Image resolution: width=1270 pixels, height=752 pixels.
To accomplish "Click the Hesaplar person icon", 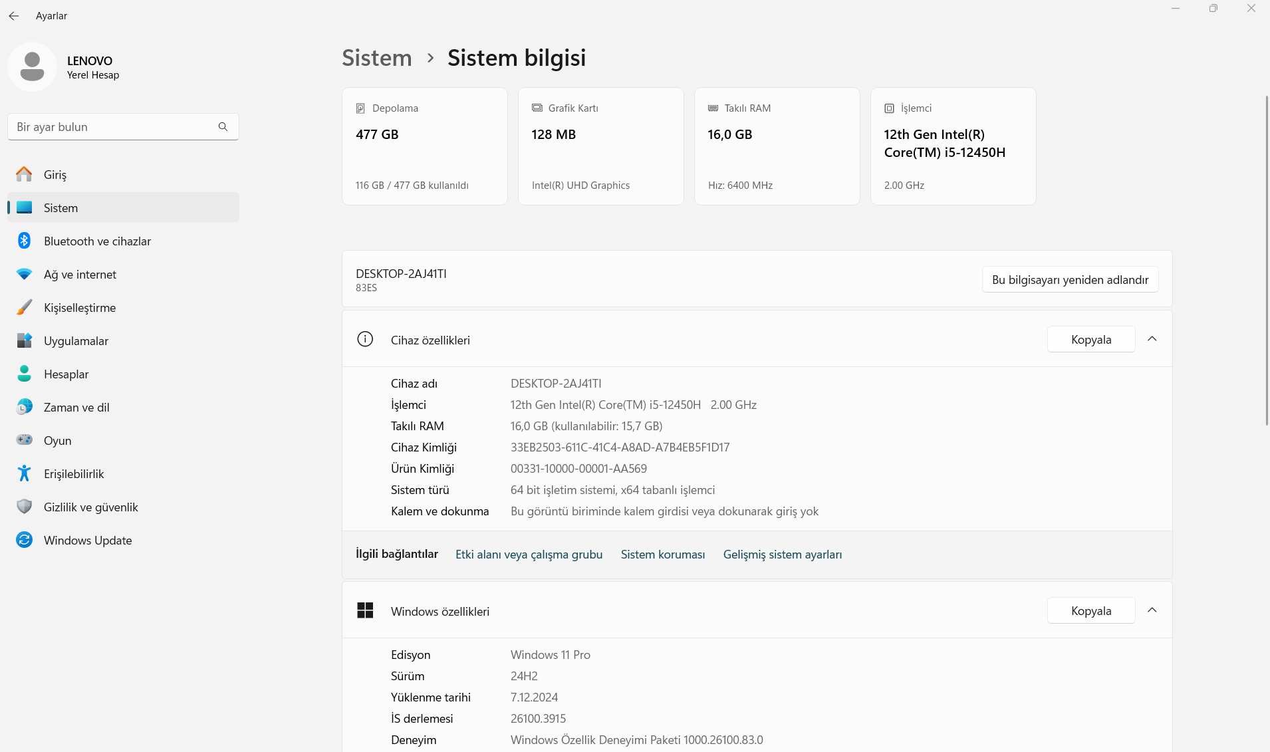I will pos(25,374).
